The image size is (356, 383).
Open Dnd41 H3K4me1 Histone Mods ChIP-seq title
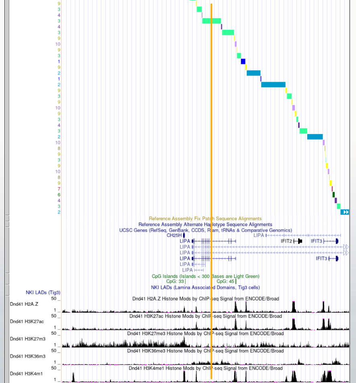click(206, 368)
